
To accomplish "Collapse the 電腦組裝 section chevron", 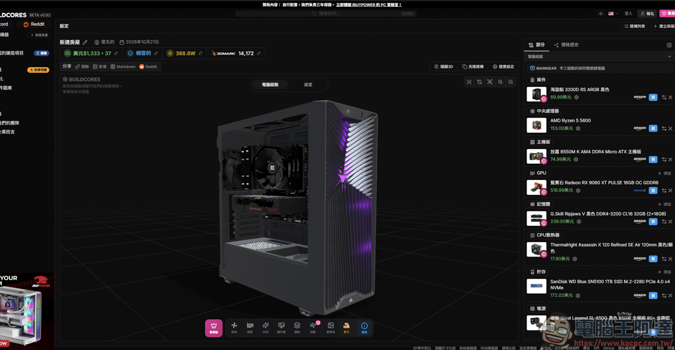I will coord(669,57).
